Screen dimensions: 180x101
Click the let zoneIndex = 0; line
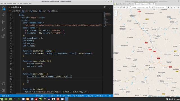pyautogui.click(x=33, y=38)
